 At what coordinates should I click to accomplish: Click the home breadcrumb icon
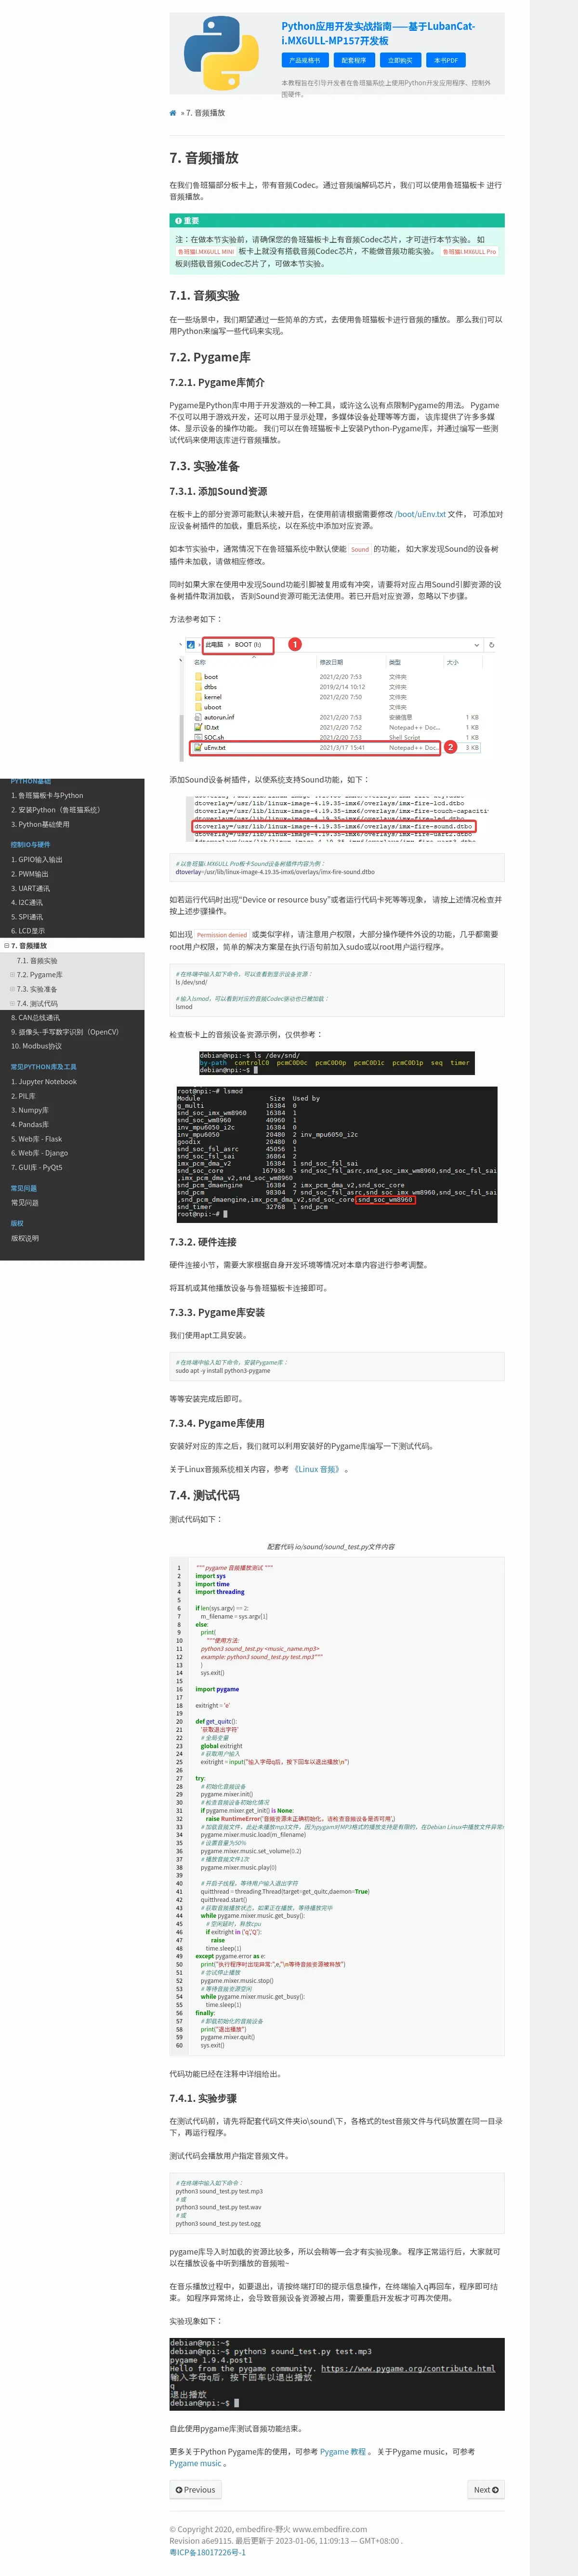173,113
